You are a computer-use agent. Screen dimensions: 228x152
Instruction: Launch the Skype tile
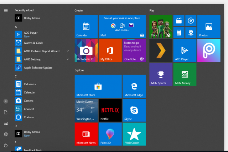134,110
